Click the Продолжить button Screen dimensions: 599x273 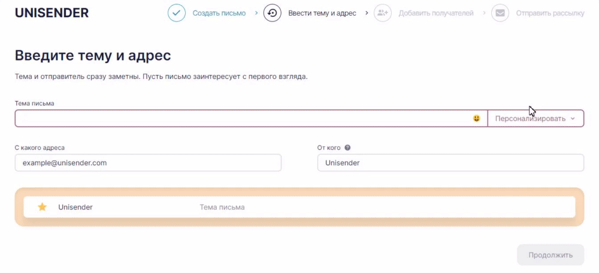(550, 254)
